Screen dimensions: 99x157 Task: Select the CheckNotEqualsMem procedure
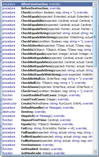[47, 66]
